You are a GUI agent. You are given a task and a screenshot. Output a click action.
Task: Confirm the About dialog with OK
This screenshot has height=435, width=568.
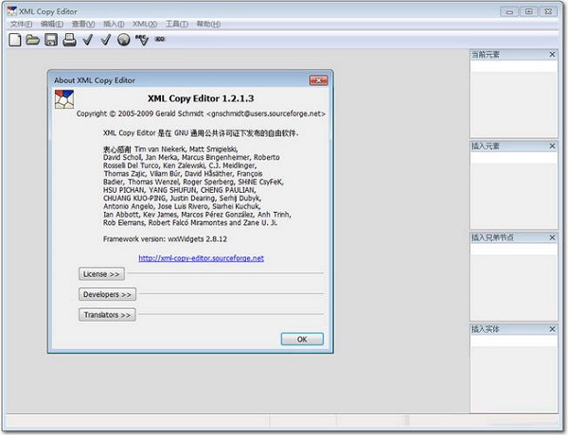302,339
